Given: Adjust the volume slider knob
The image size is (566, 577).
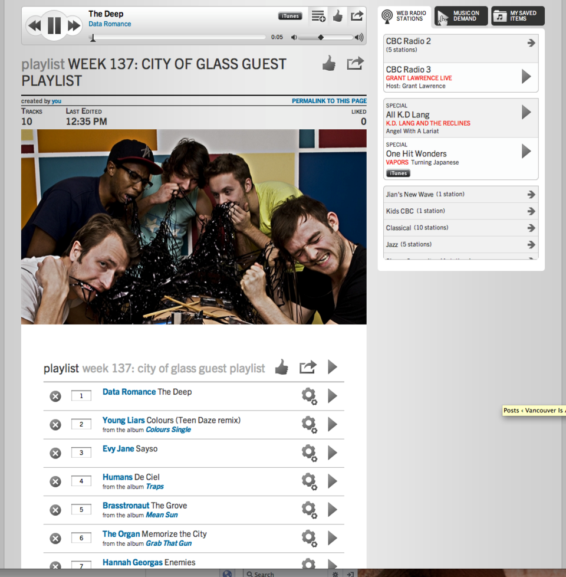Looking at the screenshot, I should 321,37.
